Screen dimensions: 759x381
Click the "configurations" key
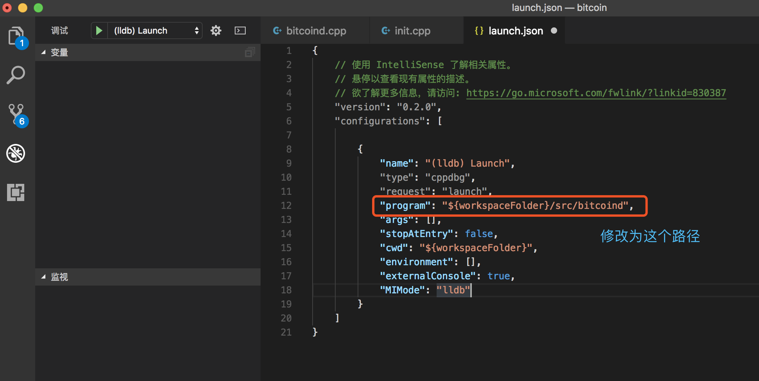[x=379, y=121]
